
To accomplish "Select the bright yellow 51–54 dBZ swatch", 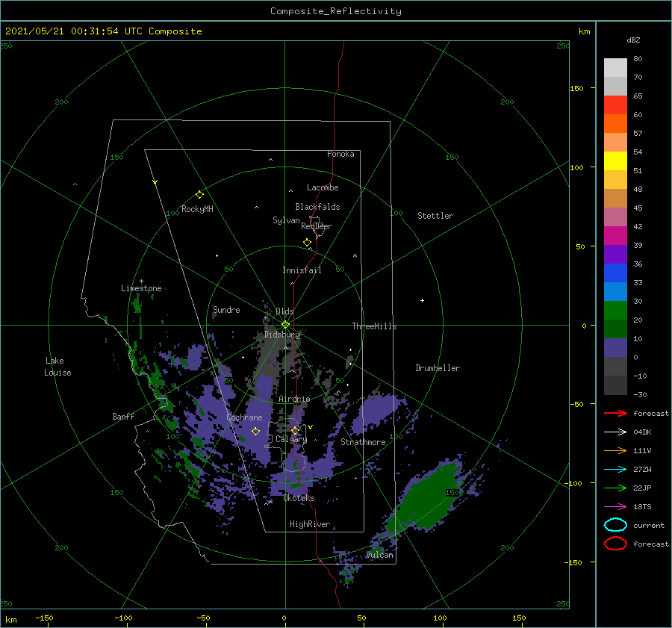I will tap(615, 161).
